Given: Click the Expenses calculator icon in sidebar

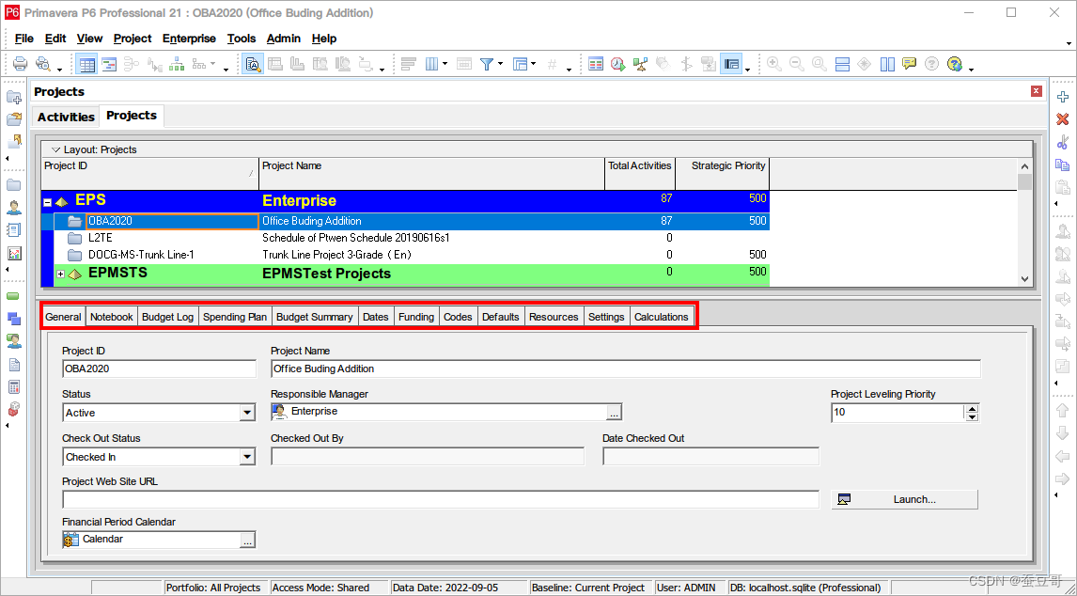Looking at the screenshot, I should click(x=14, y=386).
